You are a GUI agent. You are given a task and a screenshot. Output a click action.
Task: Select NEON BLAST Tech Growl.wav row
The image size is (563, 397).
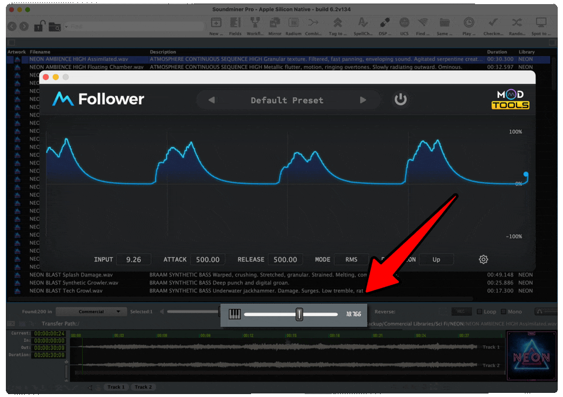click(279, 290)
